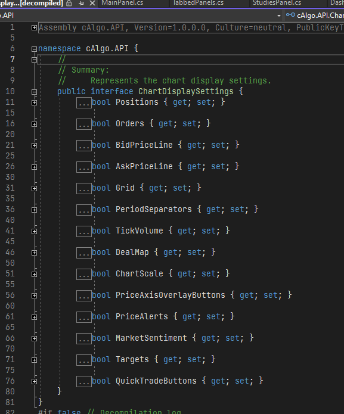Viewport: 344px width, 414px height.
Task: Click the interface icon beside cAlgo.API.Char
Action: [290, 15]
